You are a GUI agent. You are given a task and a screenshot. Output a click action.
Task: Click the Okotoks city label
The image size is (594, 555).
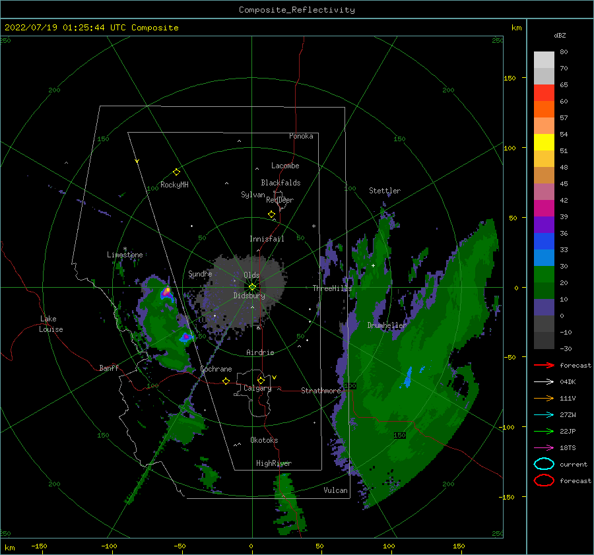[264, 440]
